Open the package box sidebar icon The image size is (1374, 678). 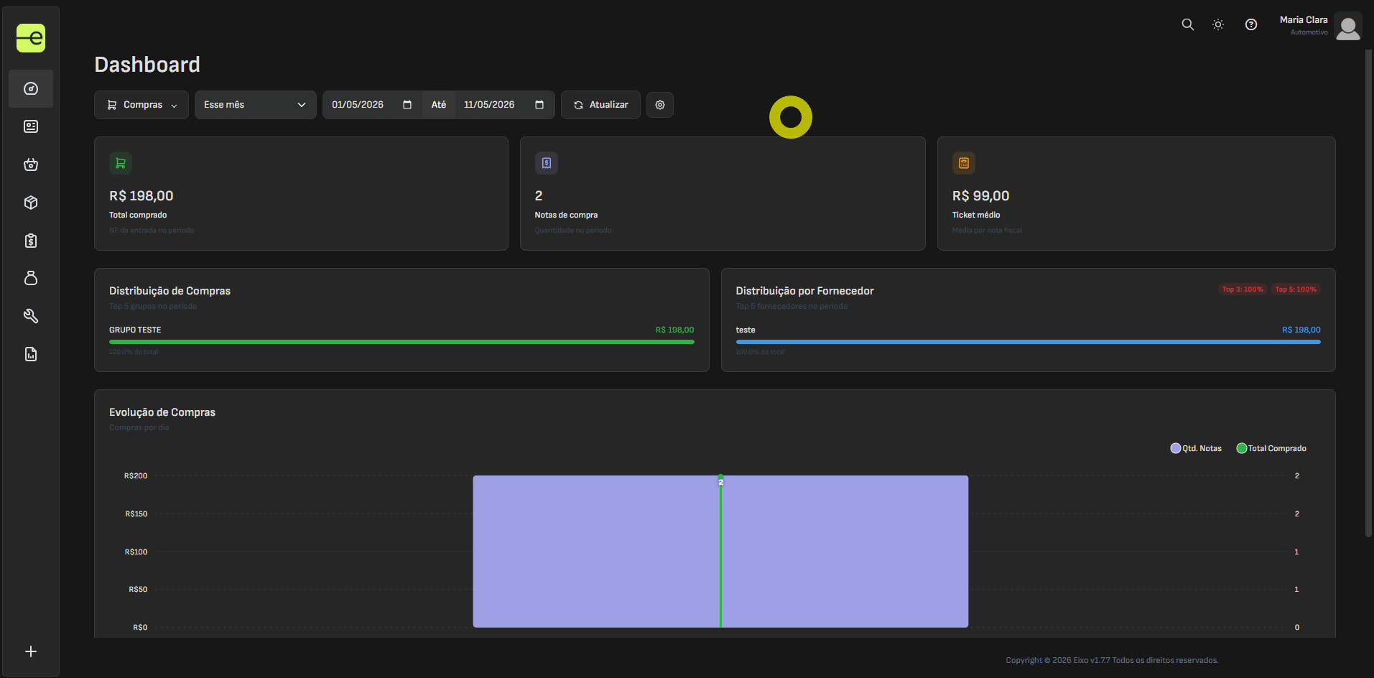(x=31, y=203)
